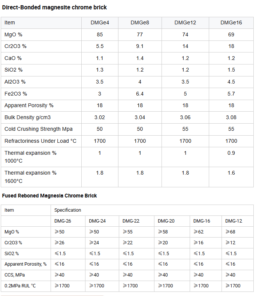Click the Cold Crushing Strength Mpa label
The image size is (256, 296).
point(39,129)
